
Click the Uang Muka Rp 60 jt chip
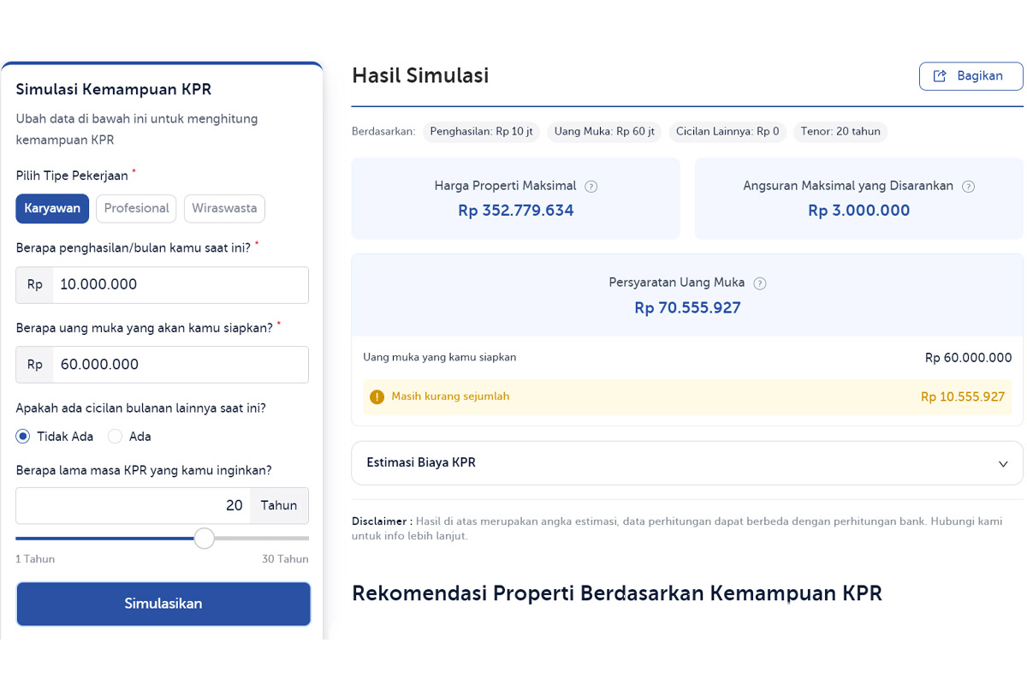604,131
